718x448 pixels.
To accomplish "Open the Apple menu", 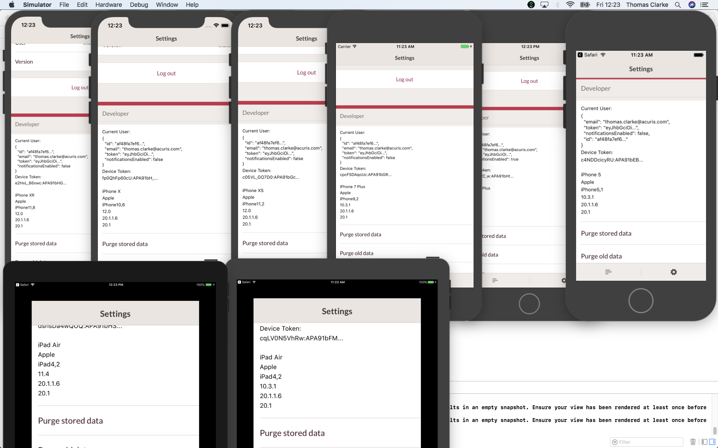I will point(12,5).
